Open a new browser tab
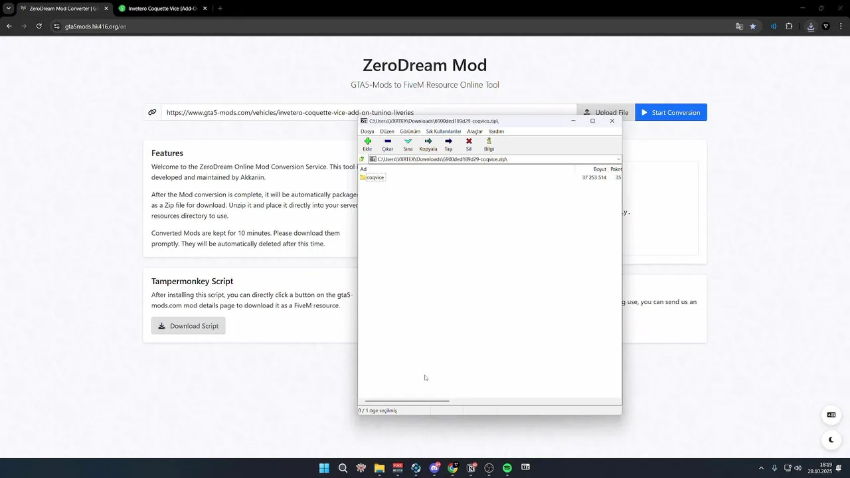The height and width of the screenshot is (478, 850). pos(220,9)
